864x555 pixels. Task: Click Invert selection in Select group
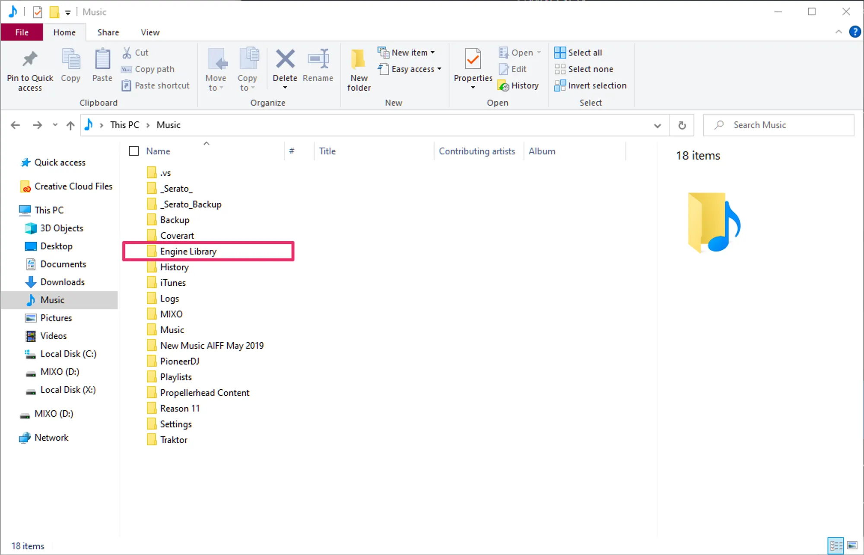tap(591, 85)
